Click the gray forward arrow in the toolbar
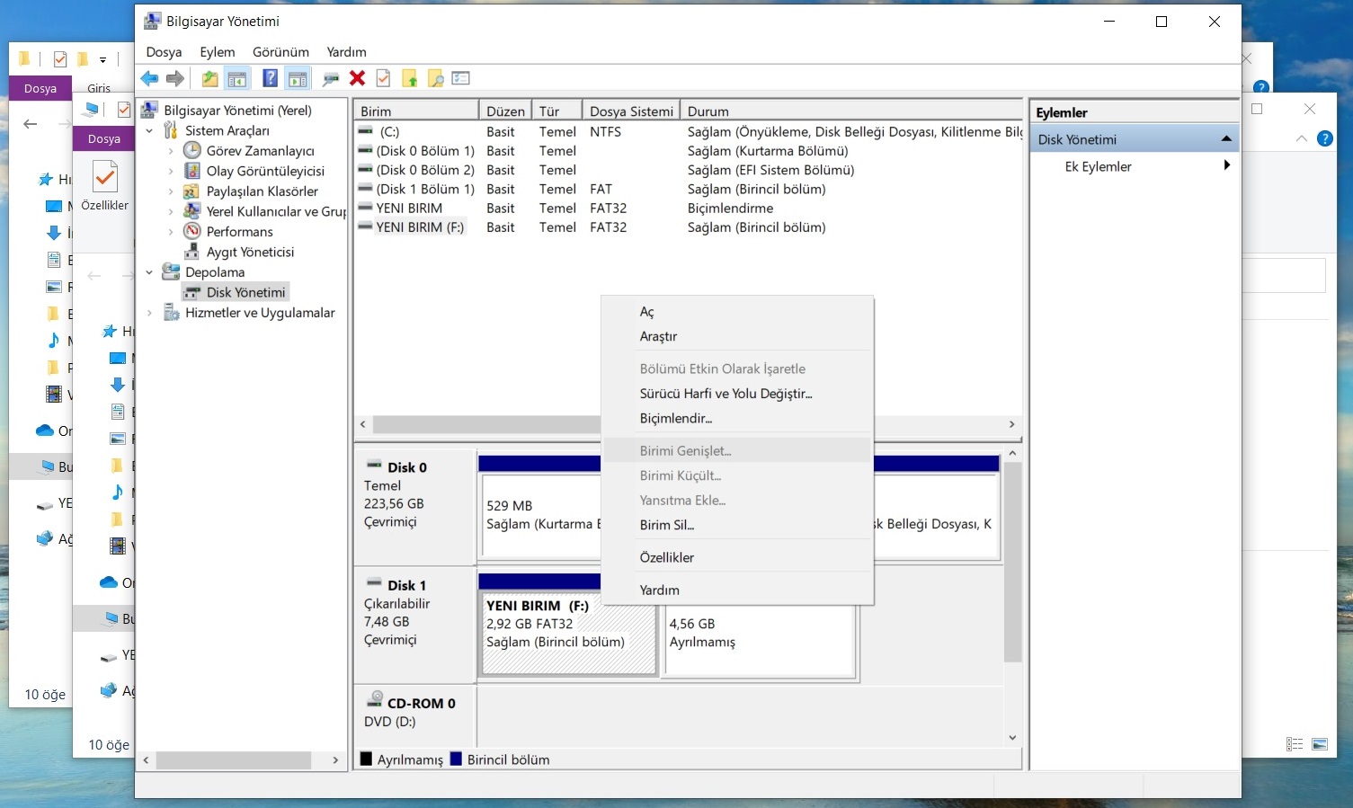Image resolution: width=1353 pixels, height=808 pixels. click(x=175, y=79)
